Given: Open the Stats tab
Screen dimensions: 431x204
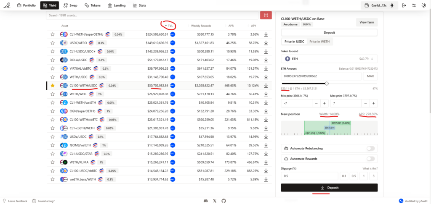Looking at the screenshot, I should 139,5.
